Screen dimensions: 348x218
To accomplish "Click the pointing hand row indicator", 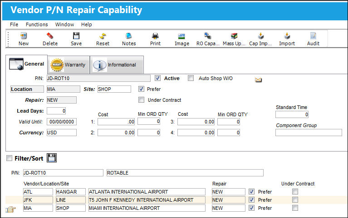I will point(10,209).
